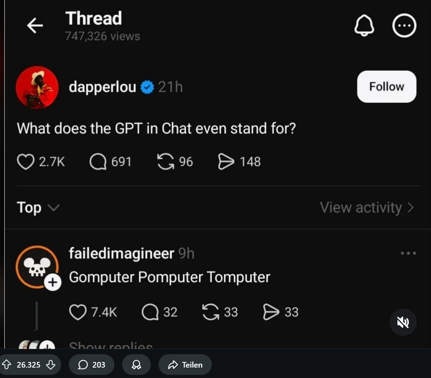431x378 pixels.
Task: Follow dapperlou
Action: [386, 87]
